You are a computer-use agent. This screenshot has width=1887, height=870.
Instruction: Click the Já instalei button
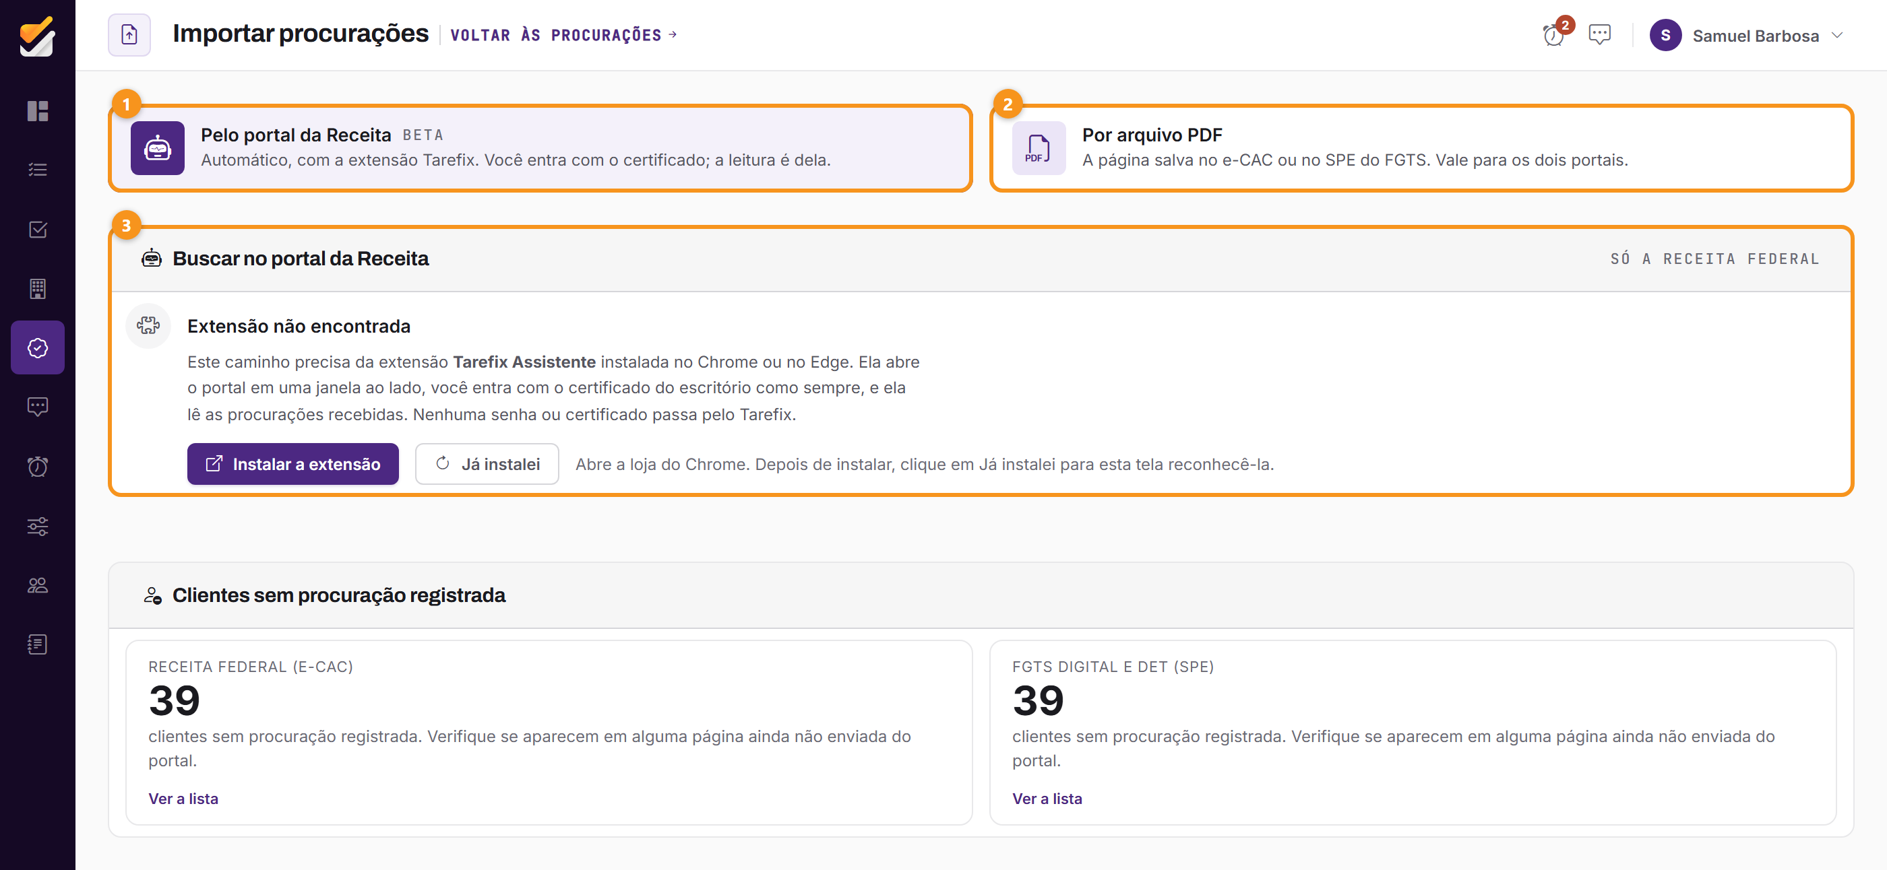coord(487,464)
